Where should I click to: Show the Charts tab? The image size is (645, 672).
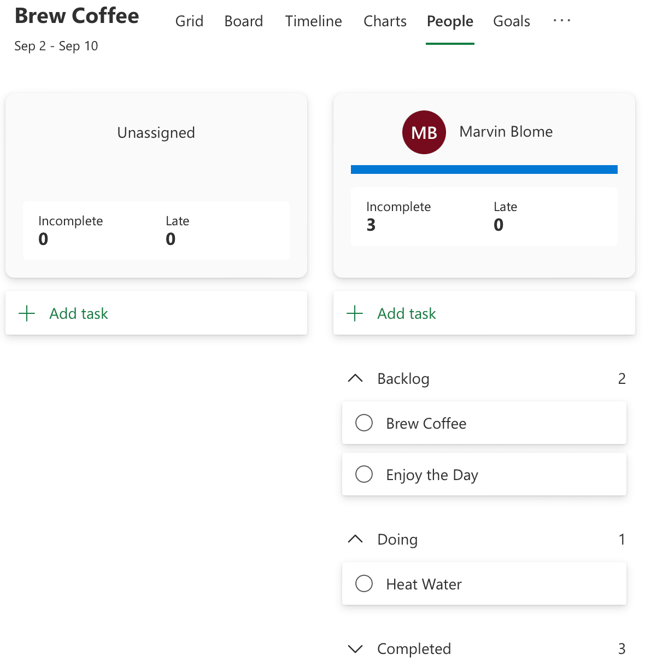(385, 21)
